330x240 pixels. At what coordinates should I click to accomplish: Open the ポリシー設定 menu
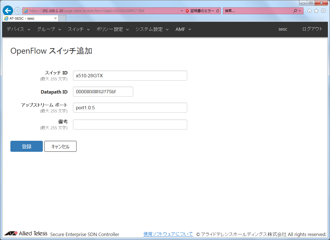(113, 29)
